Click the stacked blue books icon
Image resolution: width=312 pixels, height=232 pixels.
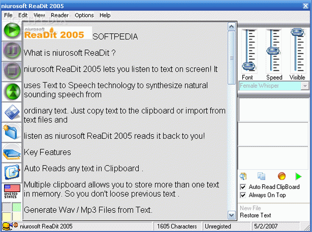11,153
